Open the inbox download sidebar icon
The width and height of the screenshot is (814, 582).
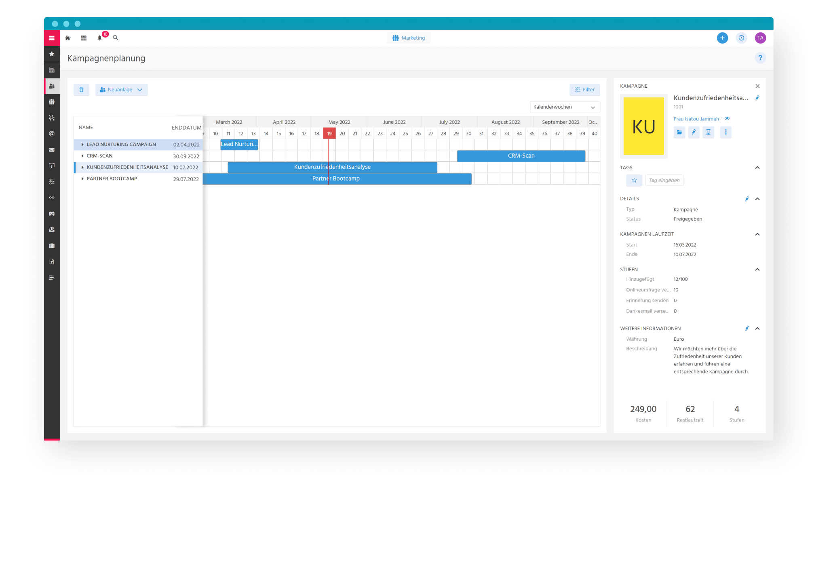(x=52, y=230)
